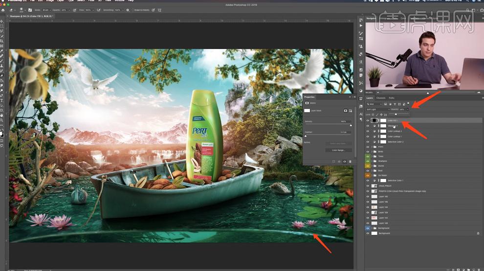484x271 pixels.
Task: Open the Kind filter dropdown
Action: point(374,104)
